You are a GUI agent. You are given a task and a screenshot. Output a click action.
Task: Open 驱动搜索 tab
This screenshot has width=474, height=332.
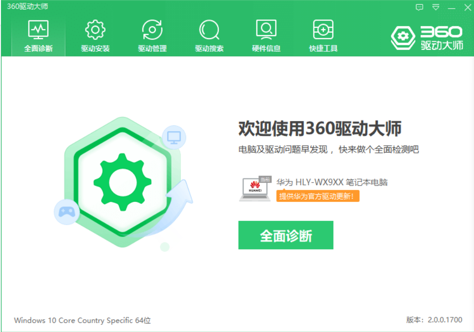click(209, 36)
